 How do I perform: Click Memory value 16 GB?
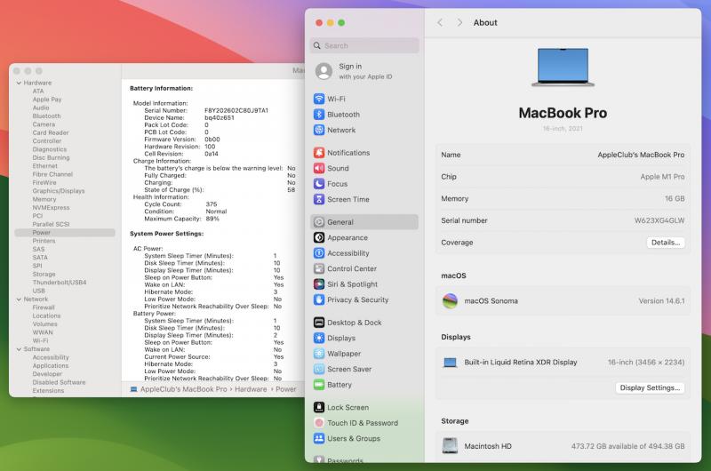tap(675, 198)
